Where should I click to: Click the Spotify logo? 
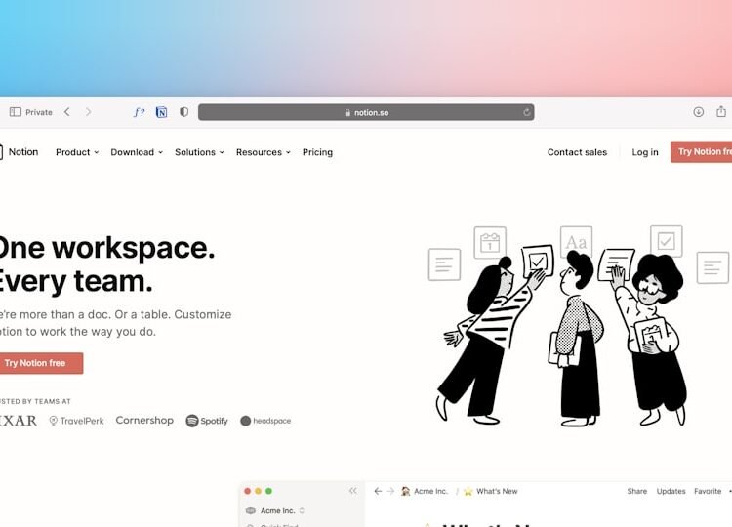(x=207, y=421)
